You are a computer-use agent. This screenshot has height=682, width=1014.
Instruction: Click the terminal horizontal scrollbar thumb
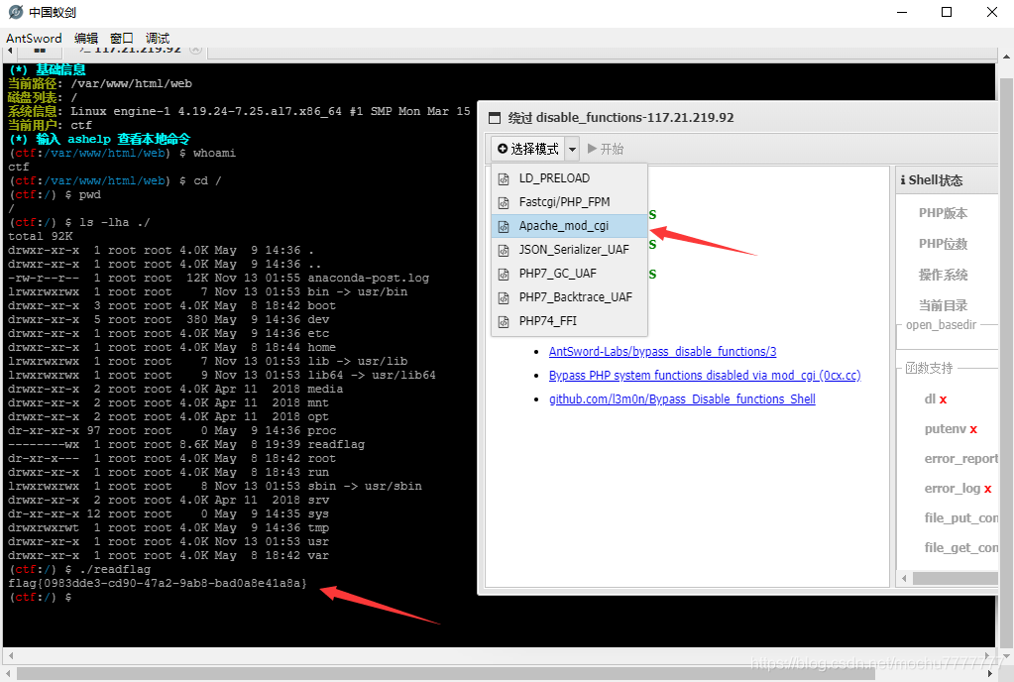[446, 674]
